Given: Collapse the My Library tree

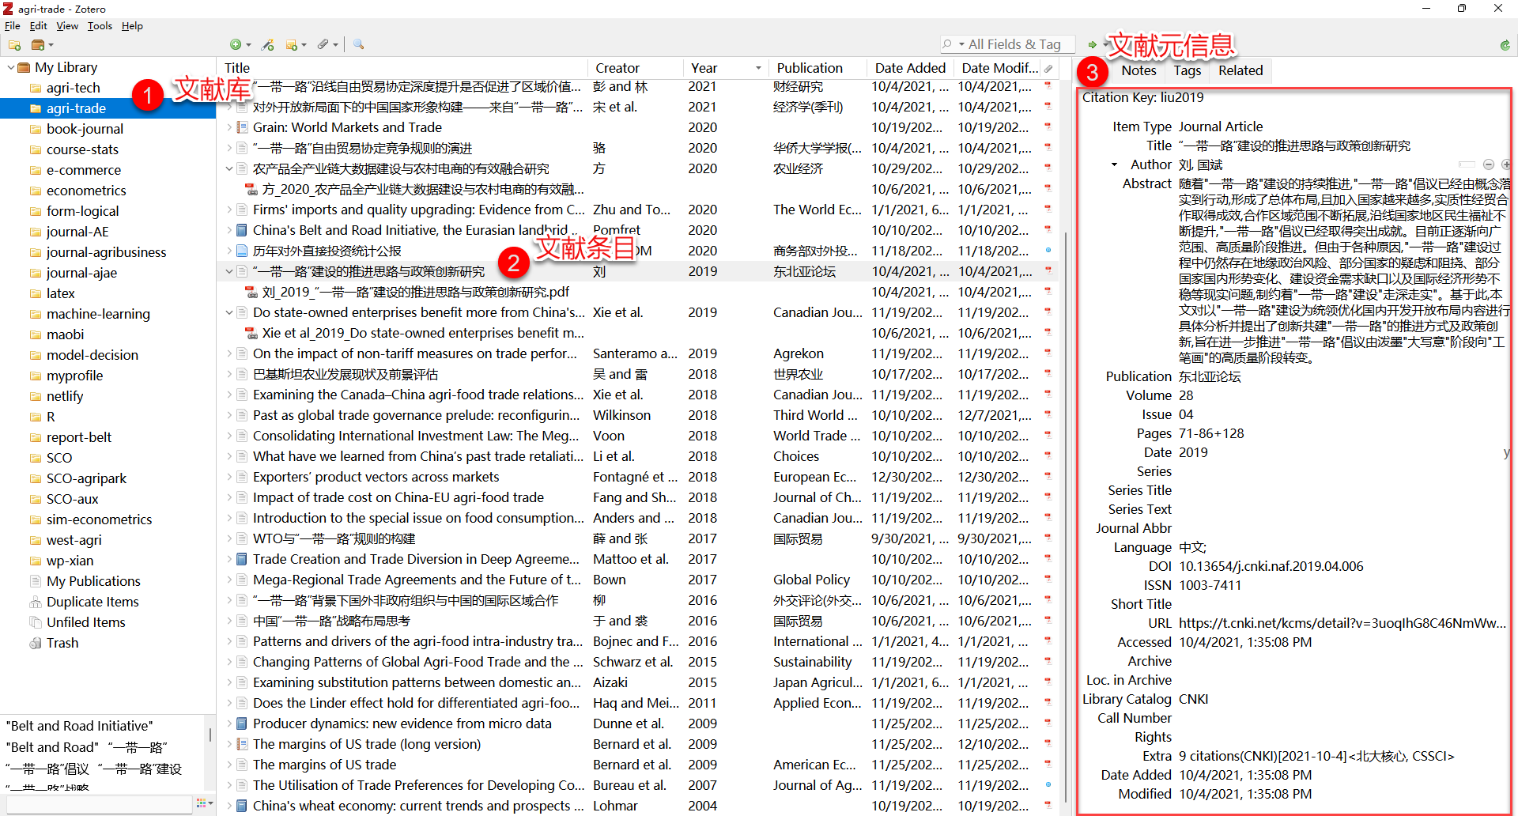Looking at the screenshot, I should click(x=10, y=68).
